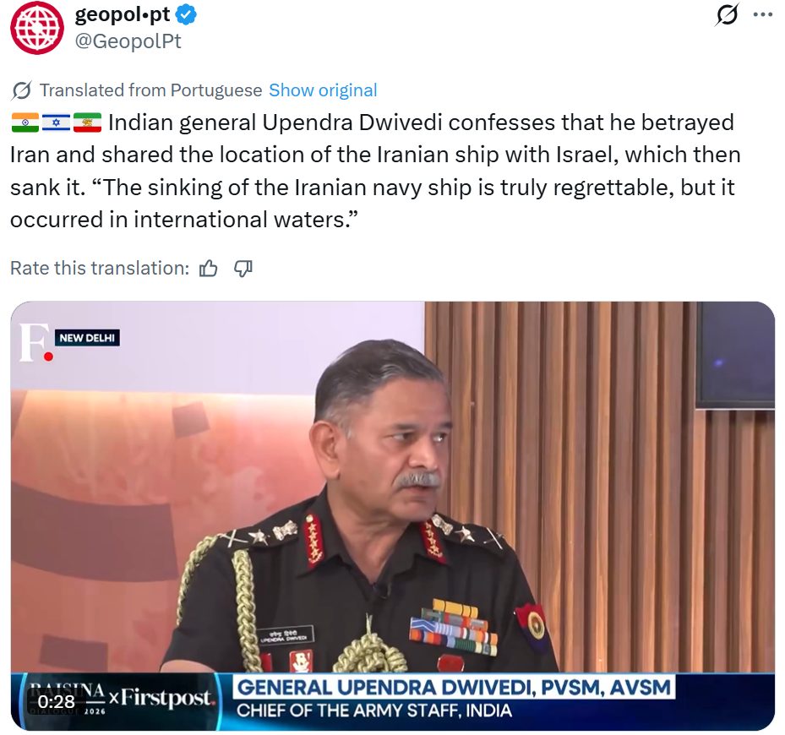Rate translation with thumbs up

pos(208,269)
